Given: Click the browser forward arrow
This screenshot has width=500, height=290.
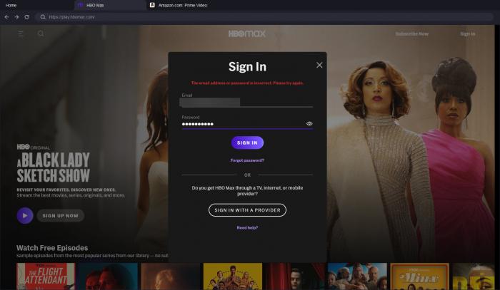Looking at the screenshot, I should pos(16,17).
